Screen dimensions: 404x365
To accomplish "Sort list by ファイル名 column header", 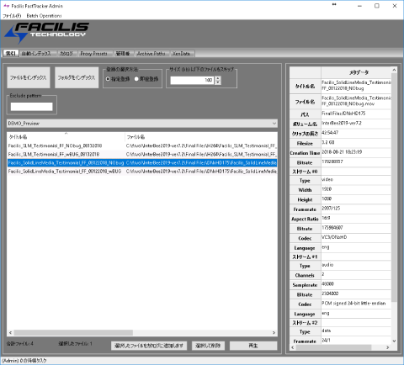I will coord(201,137).
